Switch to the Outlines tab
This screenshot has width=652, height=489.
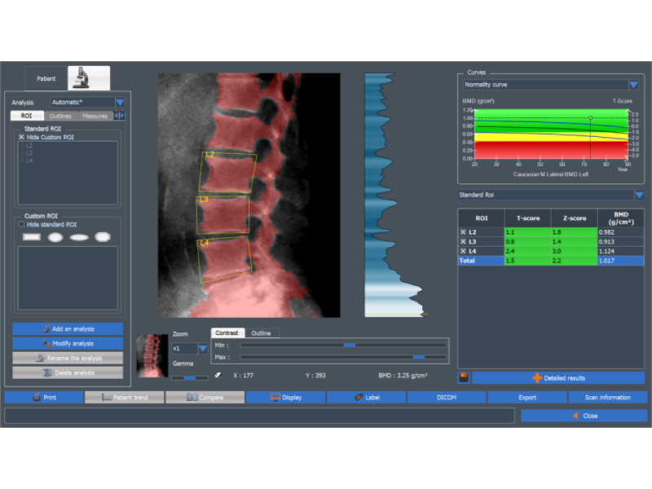(60, 116)
